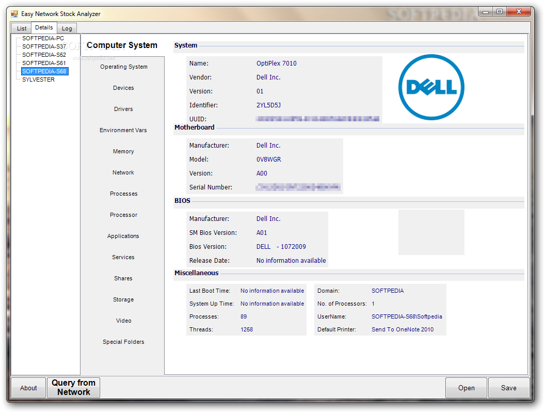This screenshot has width=545, height=413.
Task: Click the Save button
Action: (509, 388)
